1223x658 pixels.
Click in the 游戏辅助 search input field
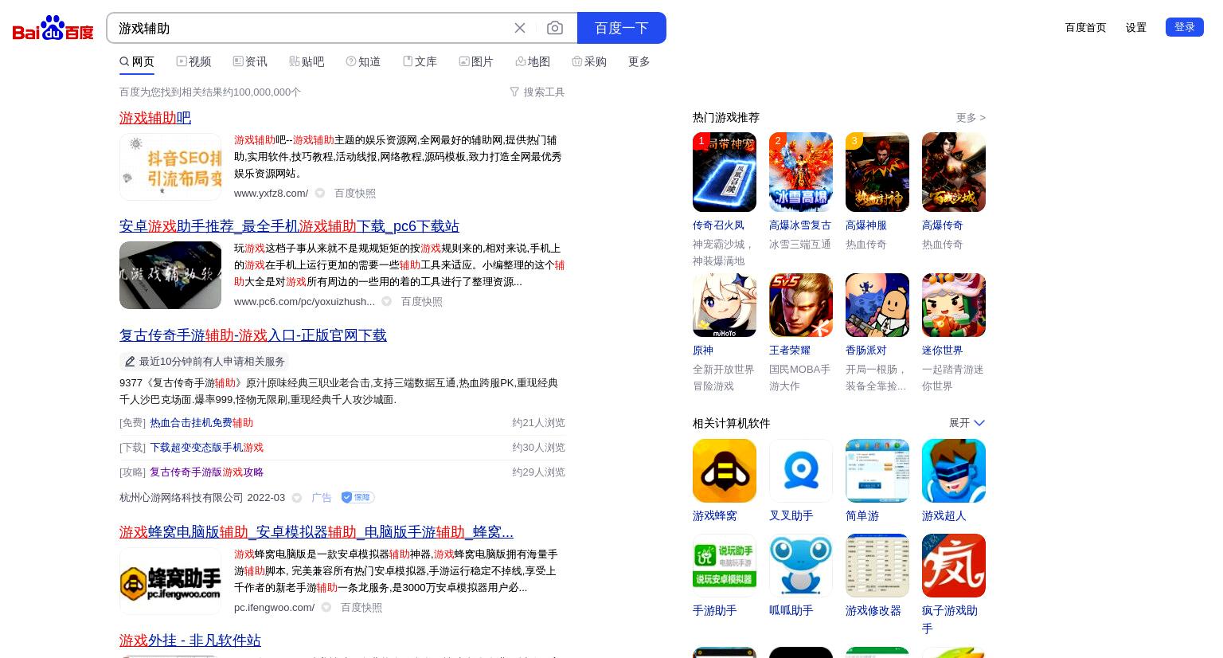(x=311, y=28)
